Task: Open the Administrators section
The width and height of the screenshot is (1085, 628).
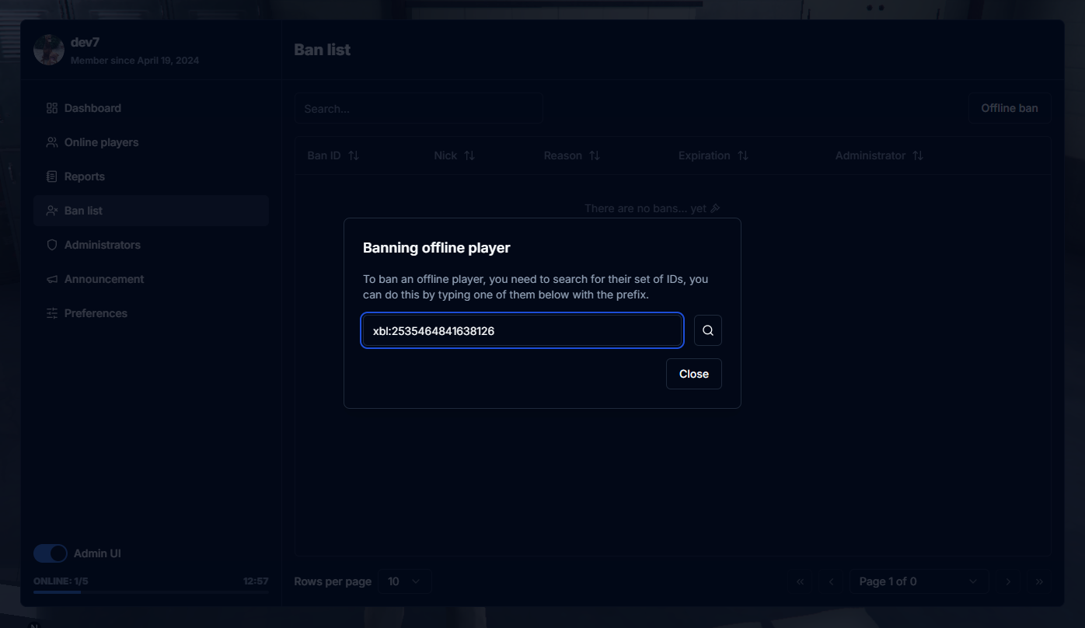Action: coord(102,244)
